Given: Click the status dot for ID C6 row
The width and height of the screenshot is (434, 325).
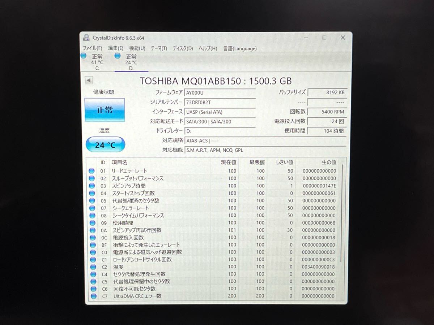Looking at the screenshot, I should click(93, 289).
